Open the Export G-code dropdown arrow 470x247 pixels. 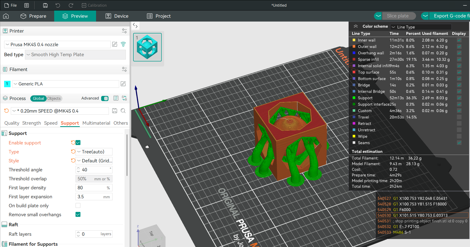click(425, 16)
